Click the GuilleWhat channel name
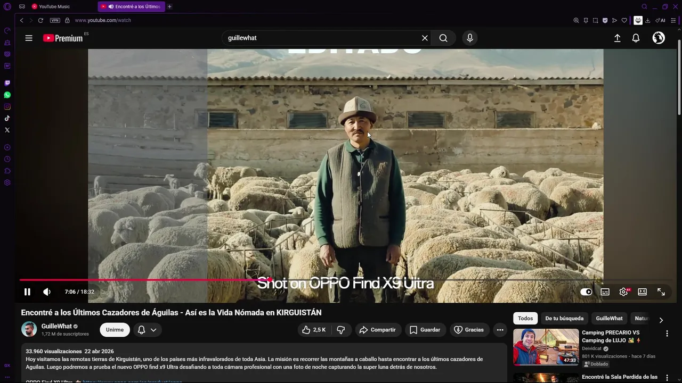The image size is (682, 383). point(56,326)
